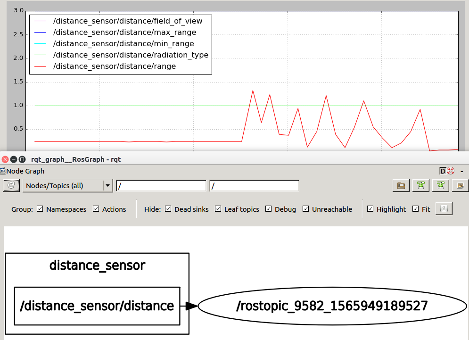This screenshot has height=340, width=469.
Task: Select the /rostopic_9582_1565949189527 node ellipse
Action: pyautogui.click(x=332, y=306)
